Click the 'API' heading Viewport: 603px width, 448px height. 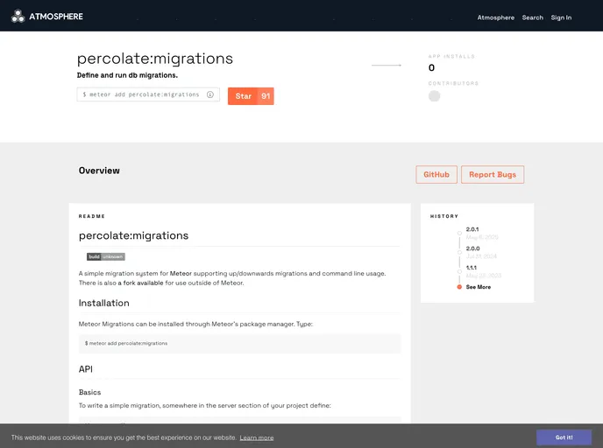85,369
